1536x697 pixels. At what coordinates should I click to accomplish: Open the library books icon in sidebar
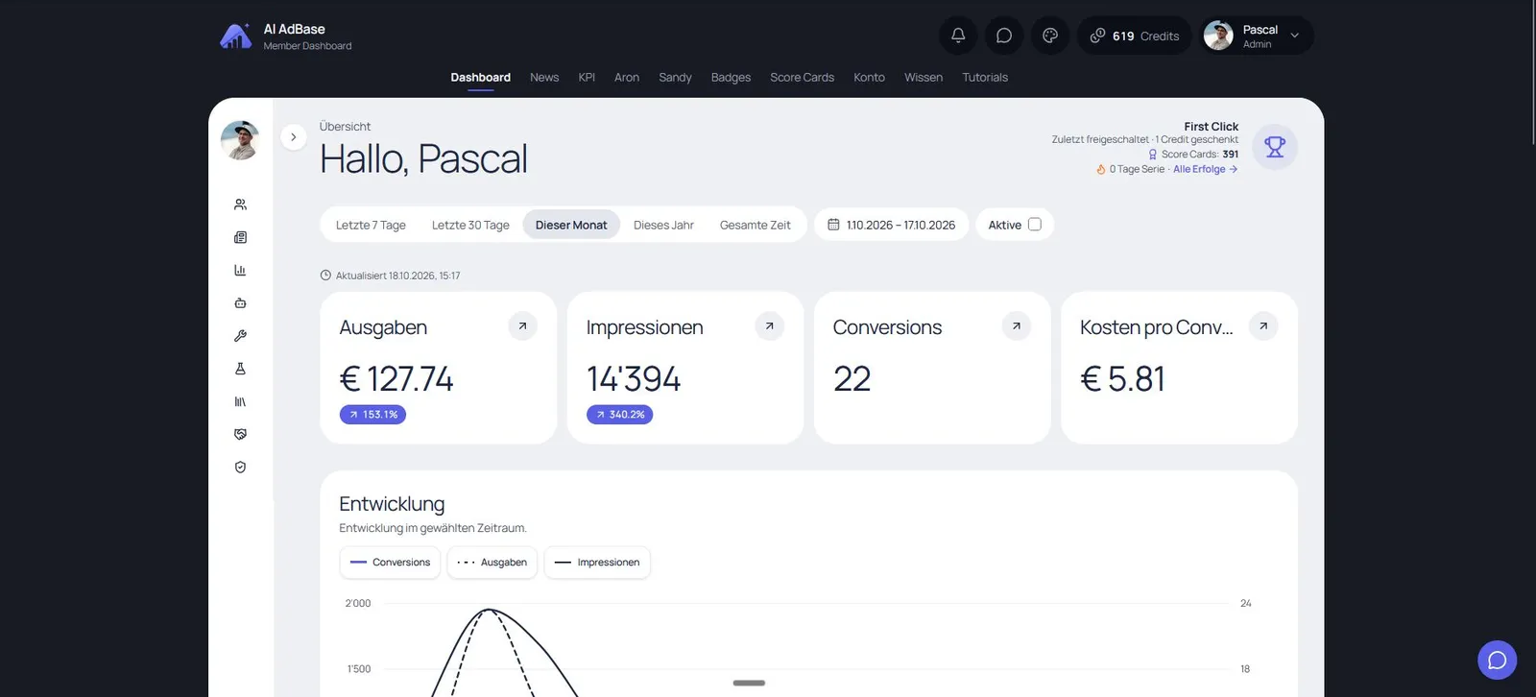(x=240, y=401)
